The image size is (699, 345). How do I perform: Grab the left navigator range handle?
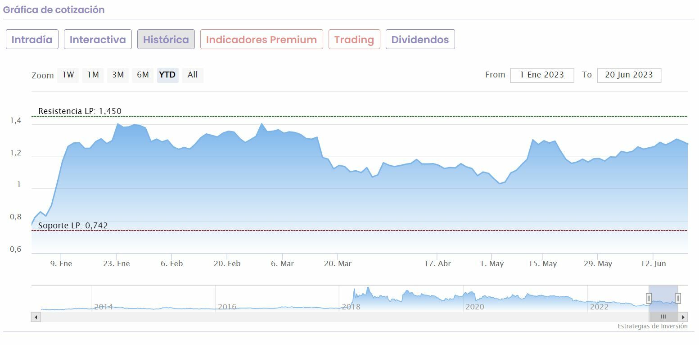click(649, 298)
